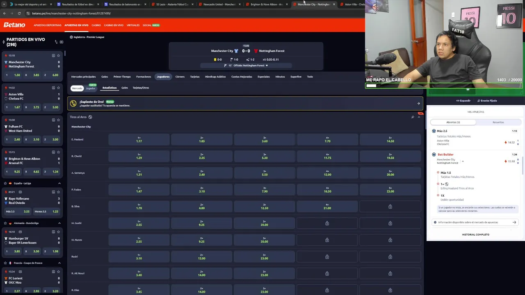Click the info icon next to Tiros al Arco
This screenshot has width=525, height=295.
[x=90, y=117]
